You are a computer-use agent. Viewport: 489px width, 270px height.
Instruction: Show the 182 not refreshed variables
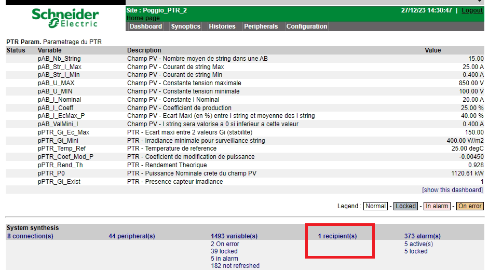[235, 266]
